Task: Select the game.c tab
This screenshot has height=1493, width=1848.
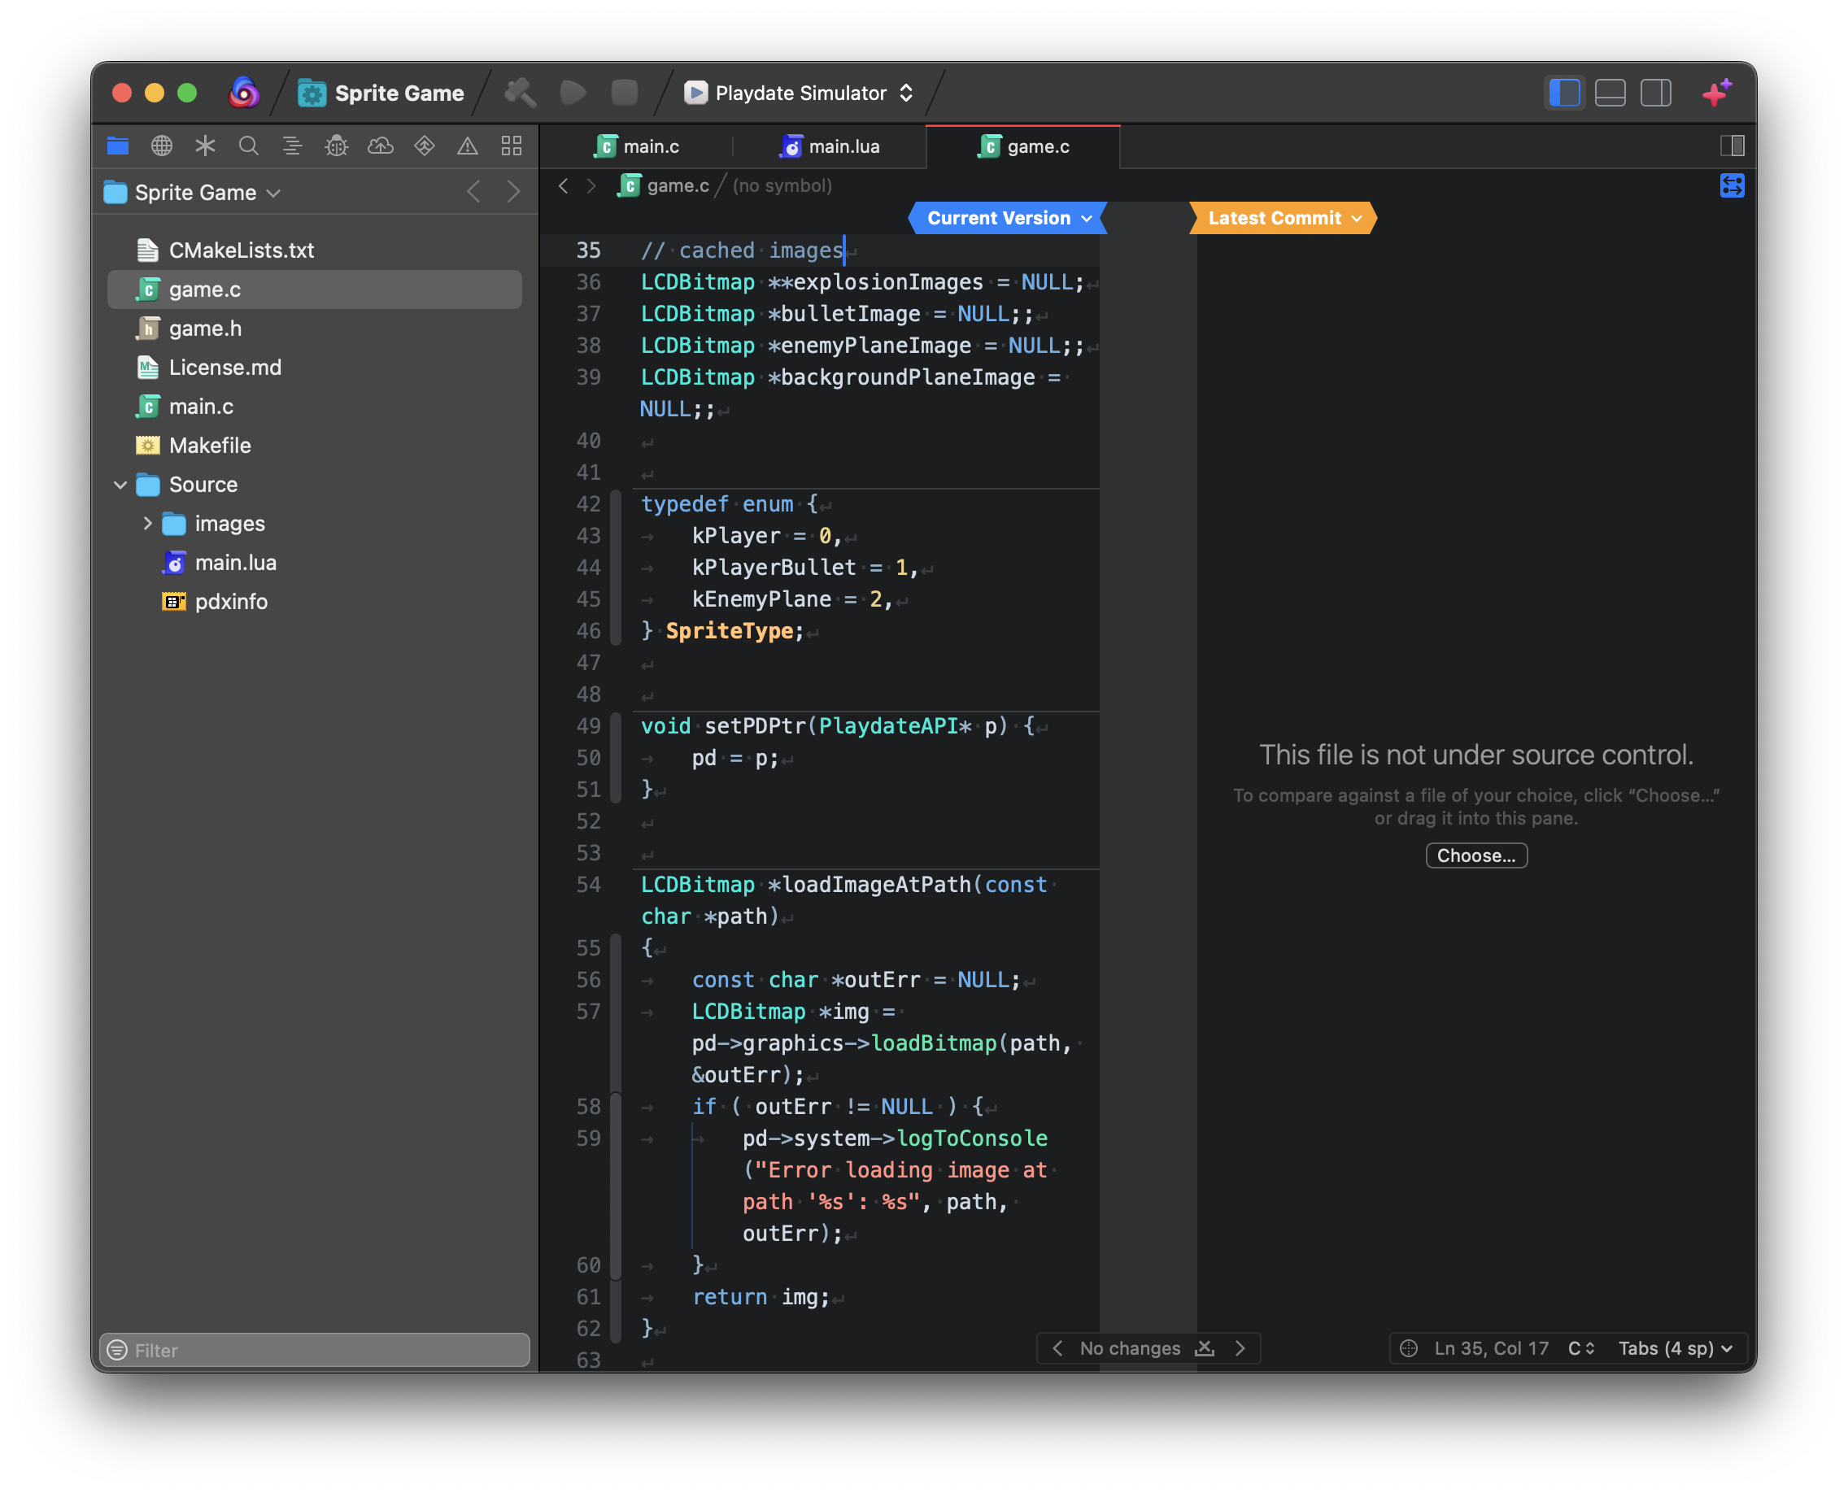Action: [1023, 146]
